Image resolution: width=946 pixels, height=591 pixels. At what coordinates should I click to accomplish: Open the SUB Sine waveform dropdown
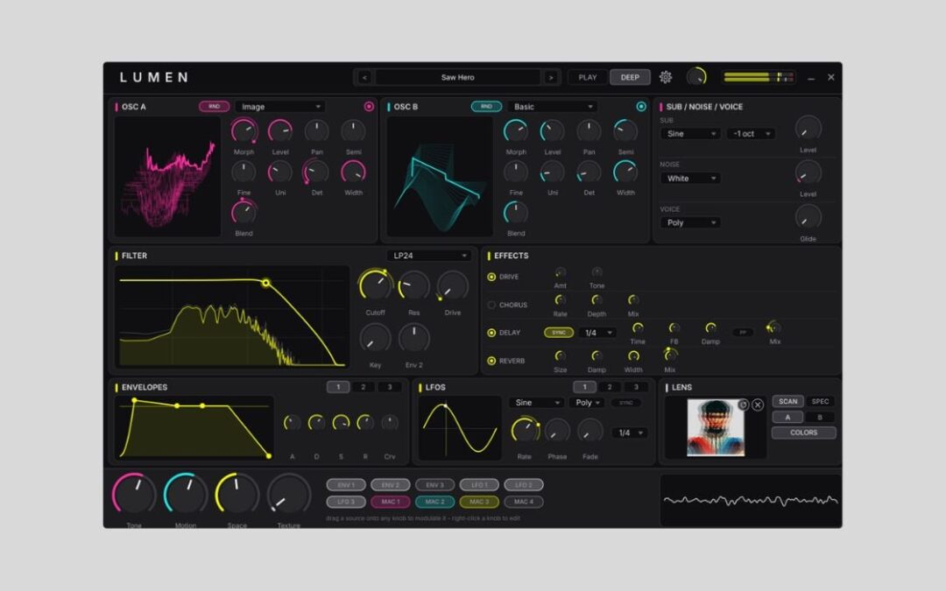[x=691, y=134]
